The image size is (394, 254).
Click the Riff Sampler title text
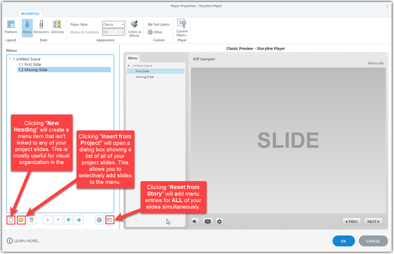coord(204,59)
